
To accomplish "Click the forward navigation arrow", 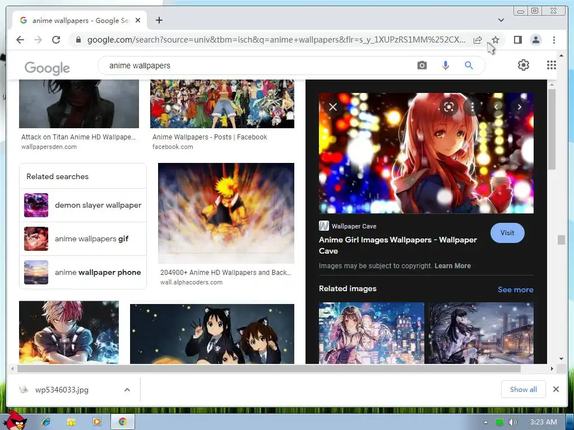I will 38,40.
